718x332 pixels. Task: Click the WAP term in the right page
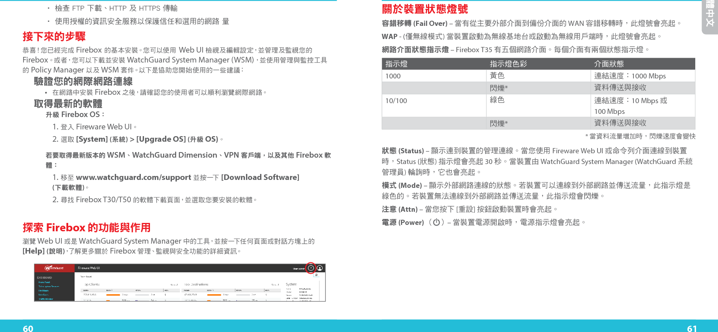click(x=389, y=37)
